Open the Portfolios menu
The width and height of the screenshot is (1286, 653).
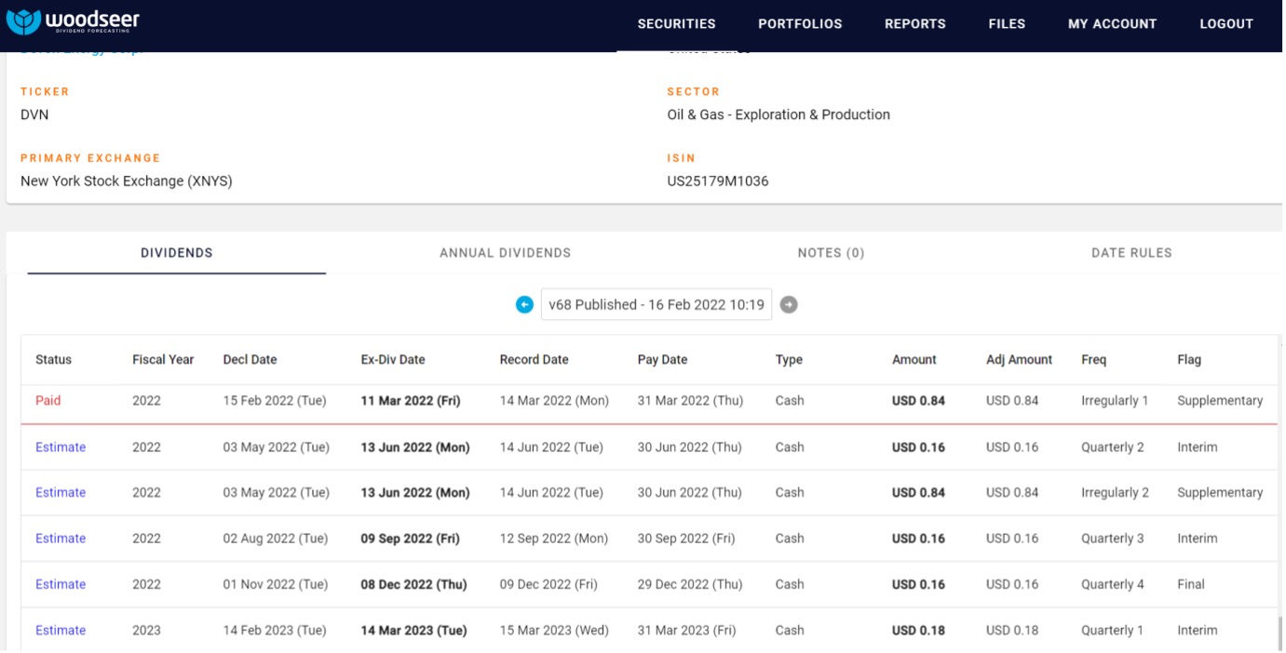point(800,24)
